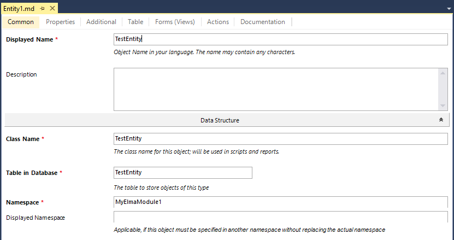
Task: Go to the Additional tab
Action: pos(101,22)
